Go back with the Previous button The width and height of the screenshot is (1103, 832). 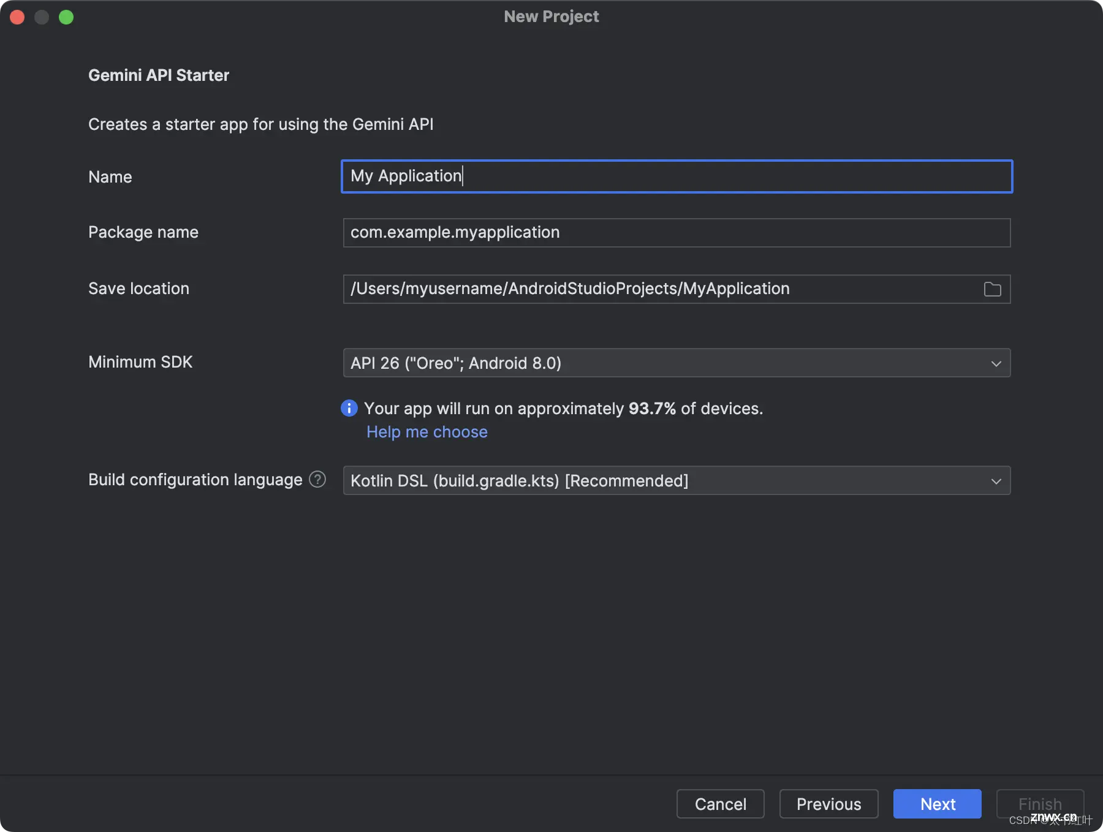(x=828, y=804)
